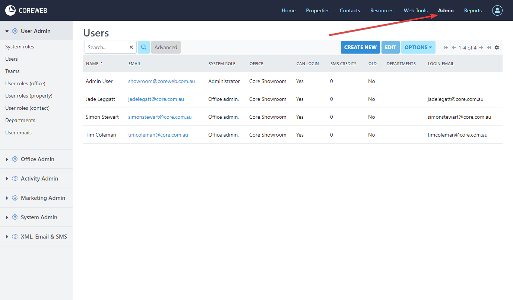Go to first page of results
The height and width of the screenshot is (300, 513).
(x=446, y=48)
